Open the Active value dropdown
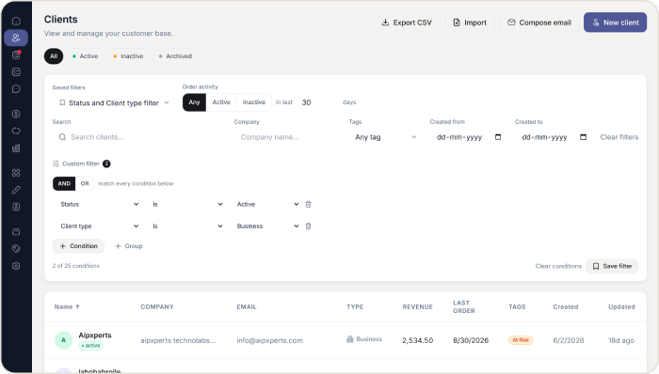Image resolution: width=659 pixels, height=374 pixels. [267, 204]
